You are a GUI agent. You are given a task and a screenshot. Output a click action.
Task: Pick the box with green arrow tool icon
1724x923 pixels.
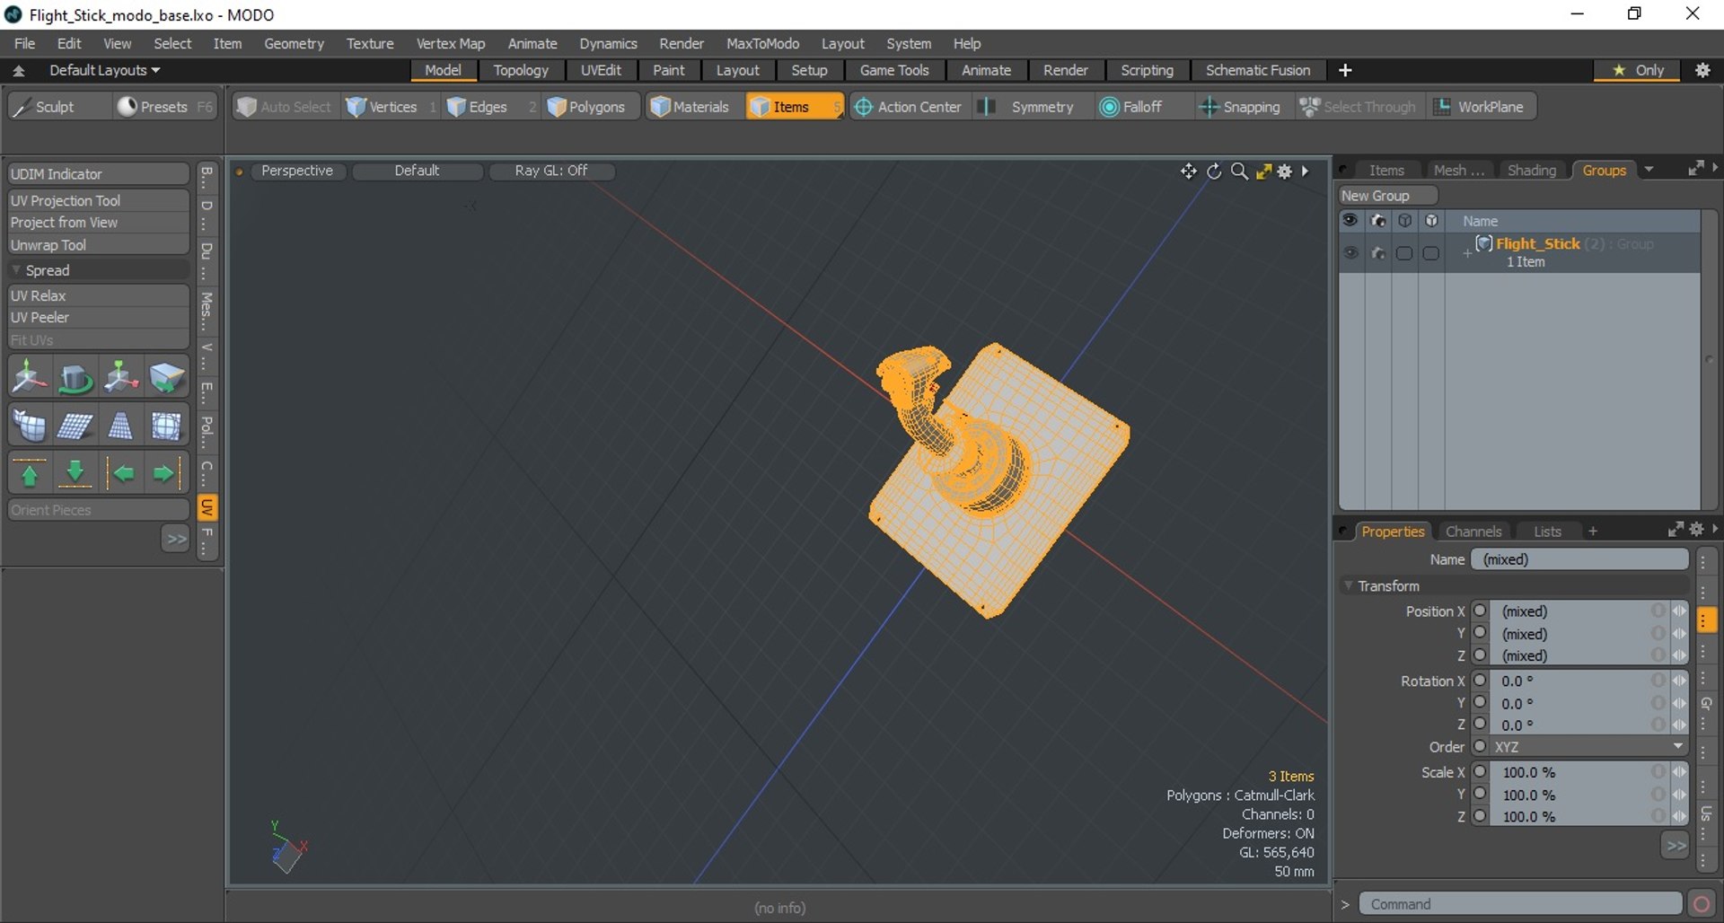click(166, 378)
